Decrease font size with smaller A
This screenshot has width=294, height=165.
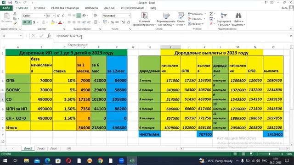63,16
